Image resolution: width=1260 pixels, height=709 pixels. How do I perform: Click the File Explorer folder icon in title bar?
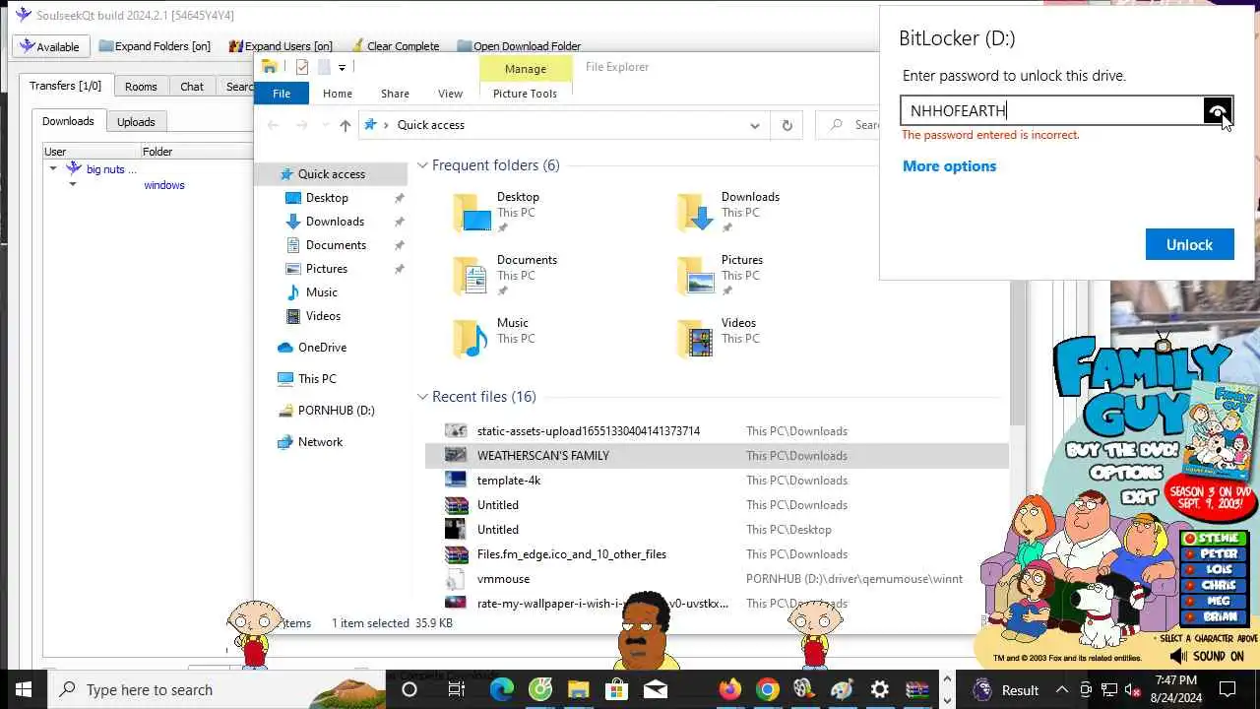[270, 67]
